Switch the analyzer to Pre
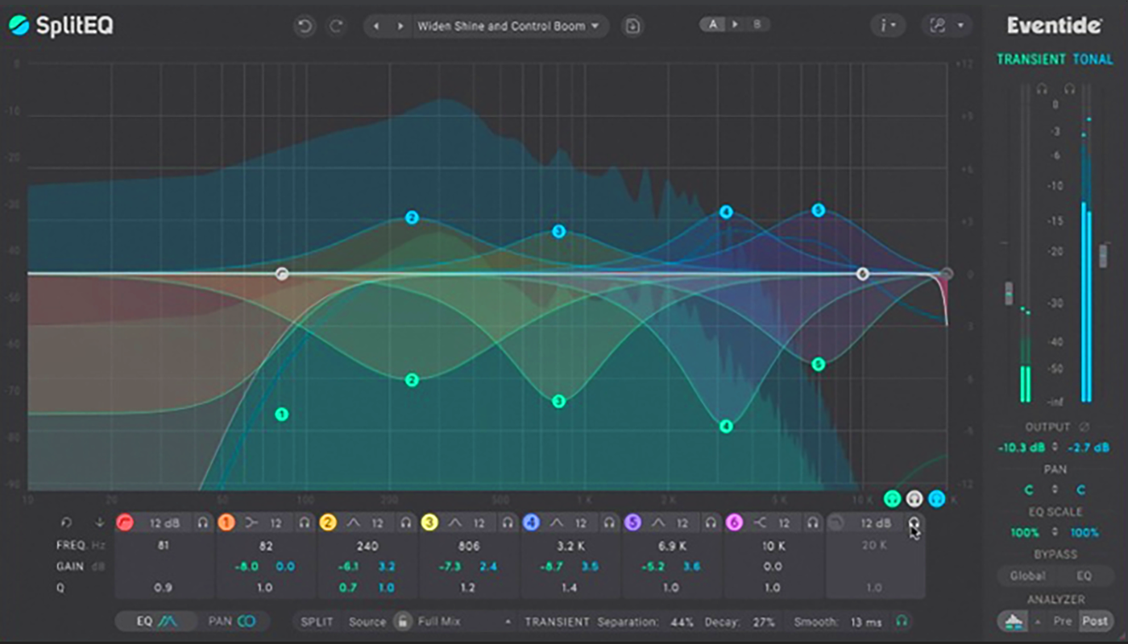Viewport: 1128px width, 644px height. click(x=1063, y=621)
